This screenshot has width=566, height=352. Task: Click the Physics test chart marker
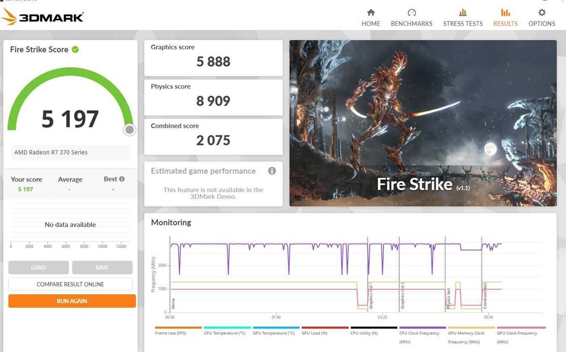click(448, 299)
